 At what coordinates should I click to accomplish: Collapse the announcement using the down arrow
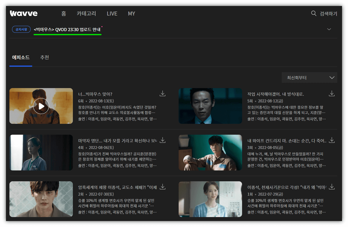coord(329,29)
